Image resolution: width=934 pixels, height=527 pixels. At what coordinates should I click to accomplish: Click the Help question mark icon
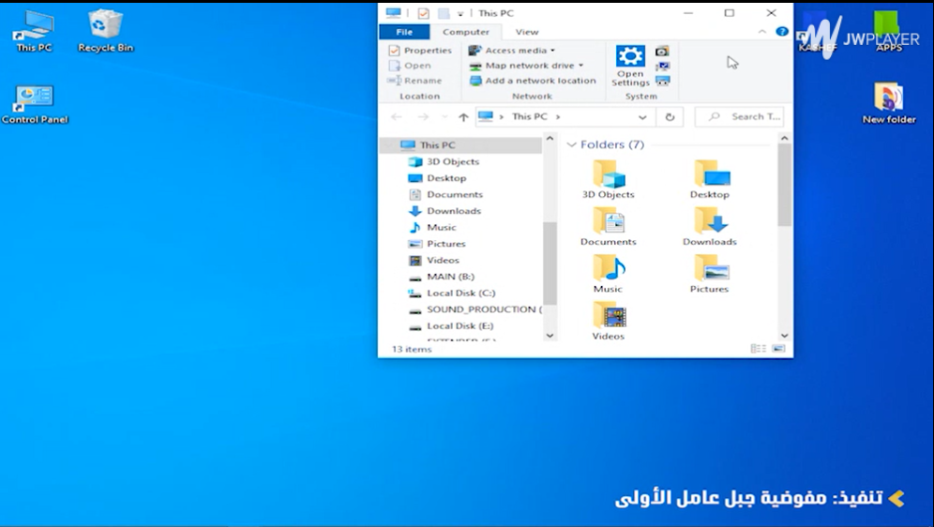pyautogui.click(x=782, y=32)
